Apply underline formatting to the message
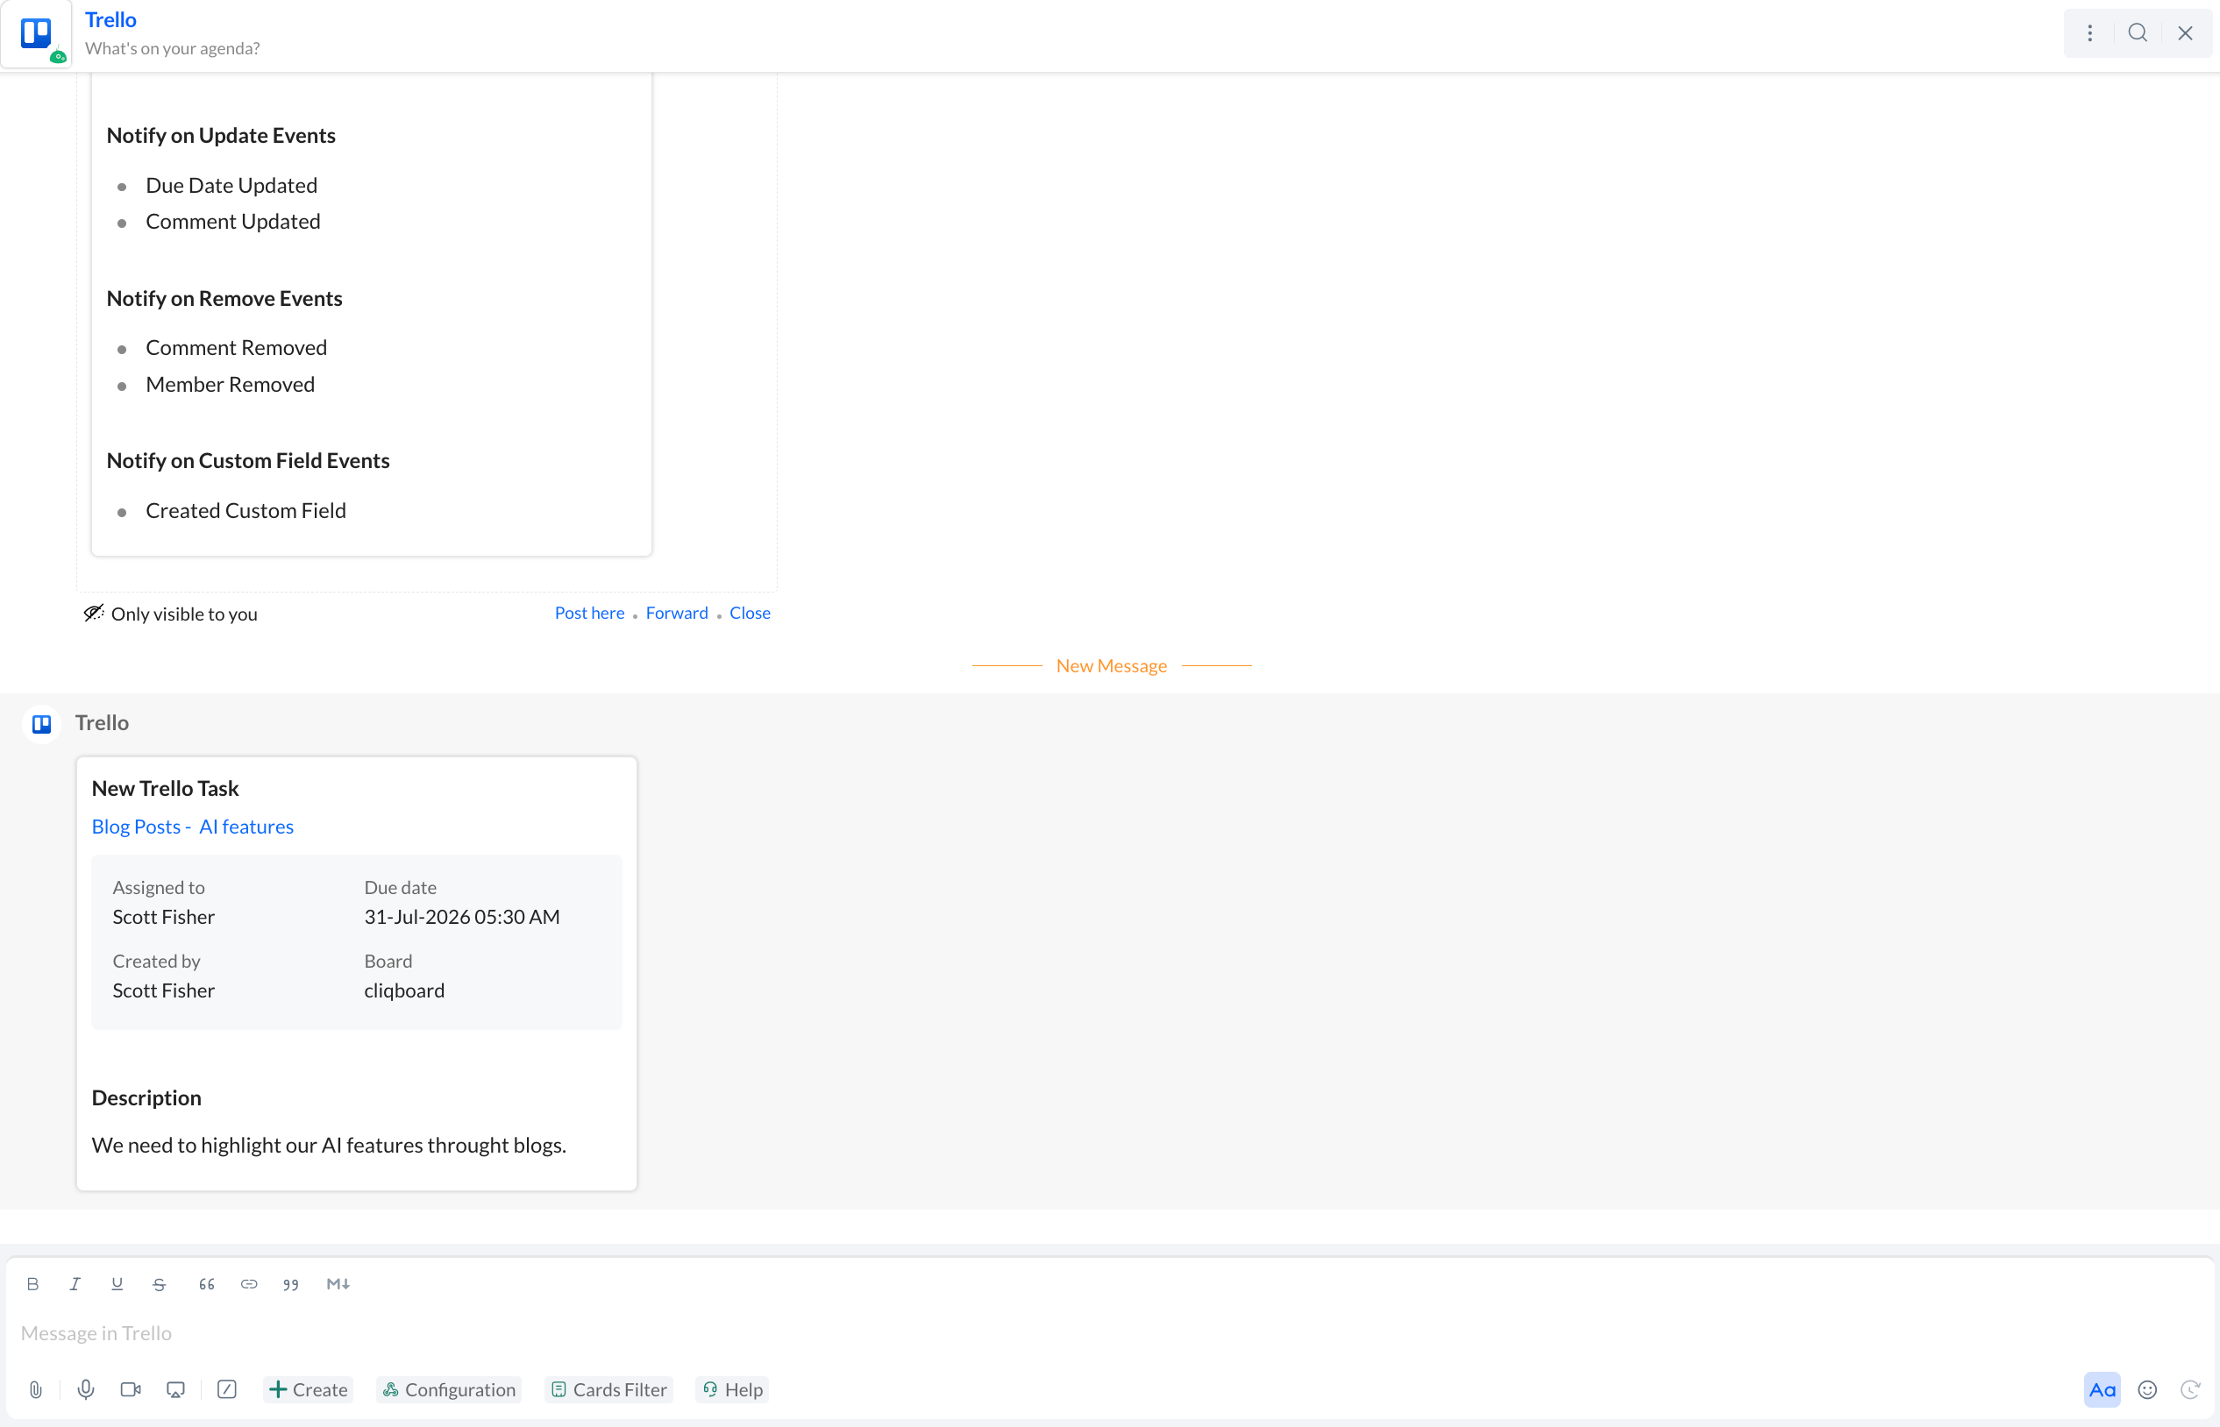The height and width of the screenshot is (1427, 2220). click(x=117, y=1284)
